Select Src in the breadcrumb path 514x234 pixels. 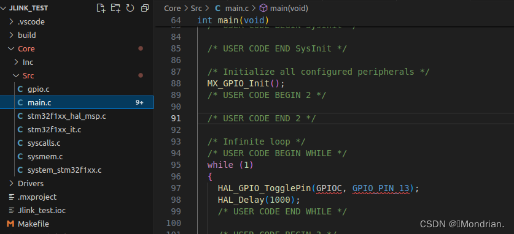pyautogui.click(x=197, y=8)
